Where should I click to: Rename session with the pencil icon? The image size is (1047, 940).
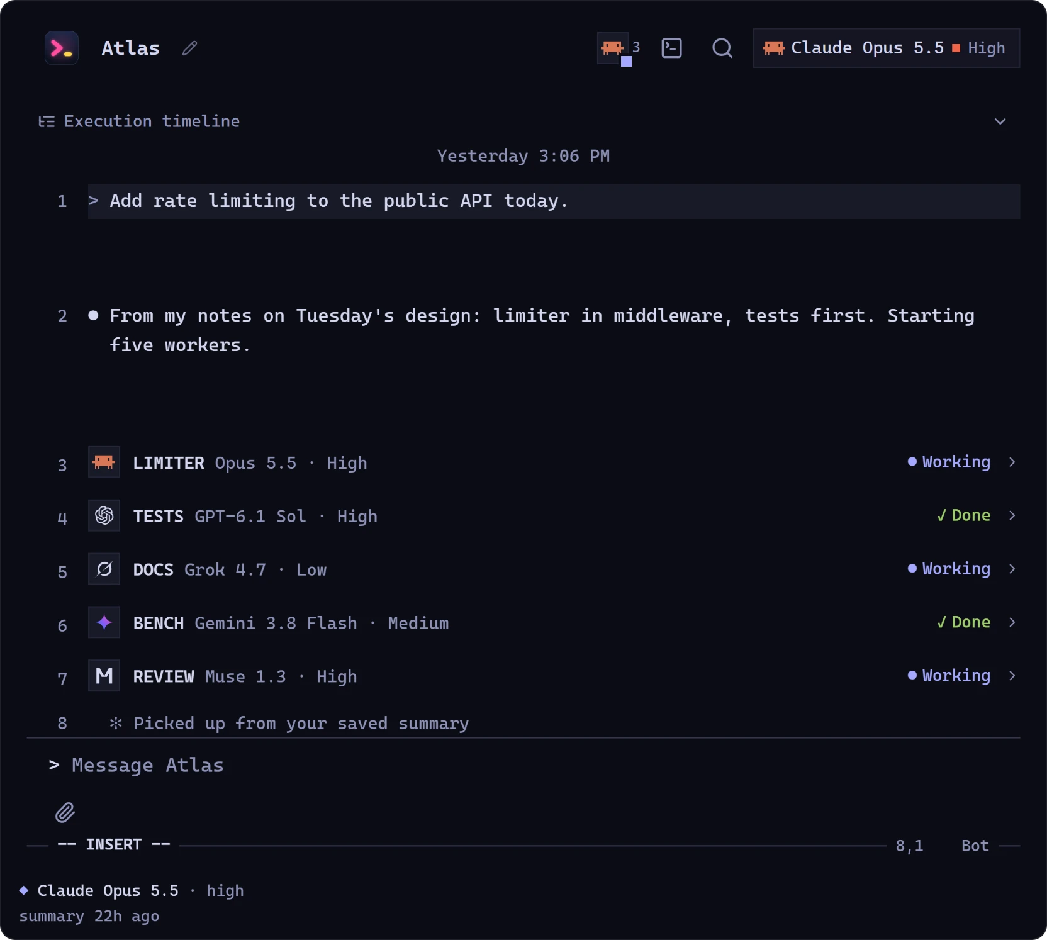pos(189,48)
